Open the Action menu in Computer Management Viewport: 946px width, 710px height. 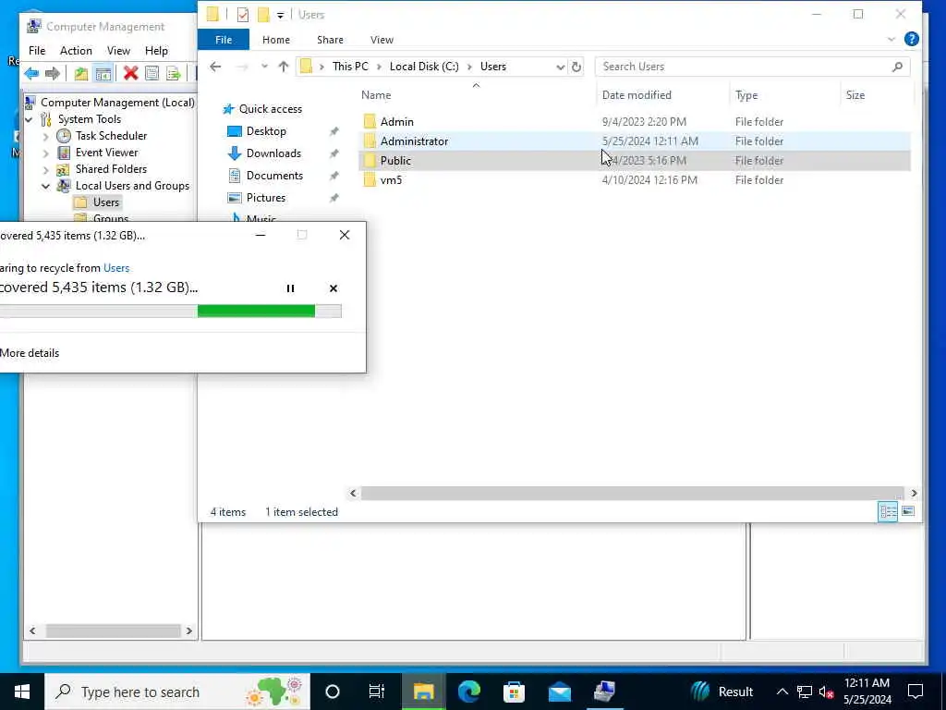tap(76, 51)
